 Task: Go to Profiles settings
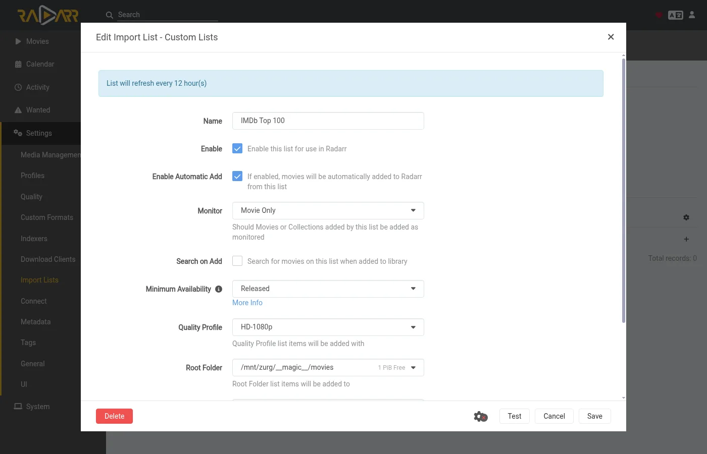click(32, 176)
